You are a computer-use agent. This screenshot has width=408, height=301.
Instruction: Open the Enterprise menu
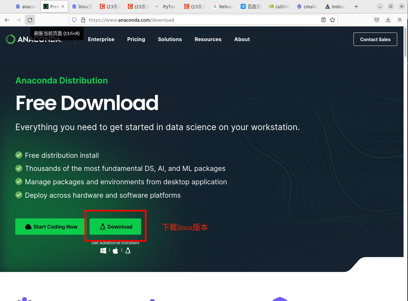(x=101, y=39)
